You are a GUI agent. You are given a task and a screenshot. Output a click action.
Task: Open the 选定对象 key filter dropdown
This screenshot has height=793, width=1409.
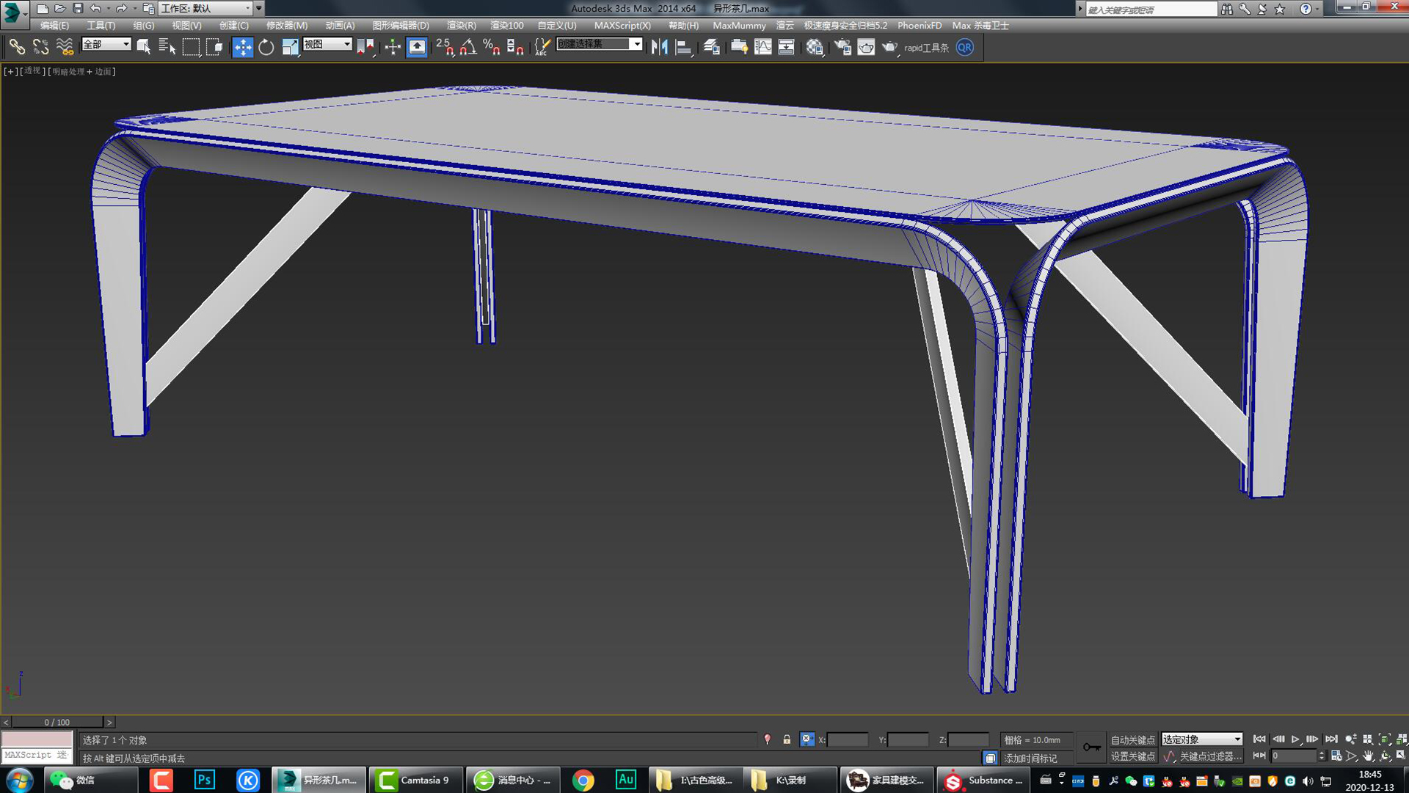[x=1201, y=739]
